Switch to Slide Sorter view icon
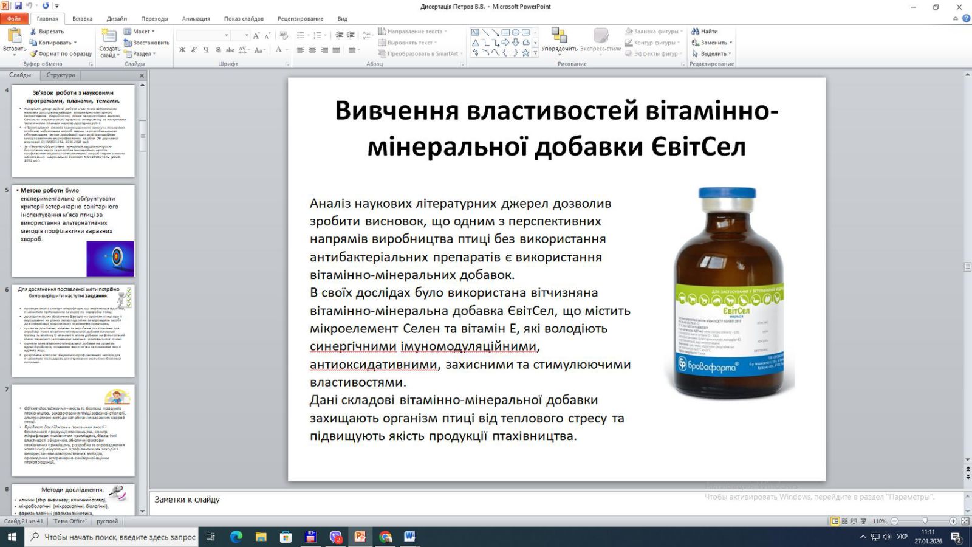 [x=844, y=521]
